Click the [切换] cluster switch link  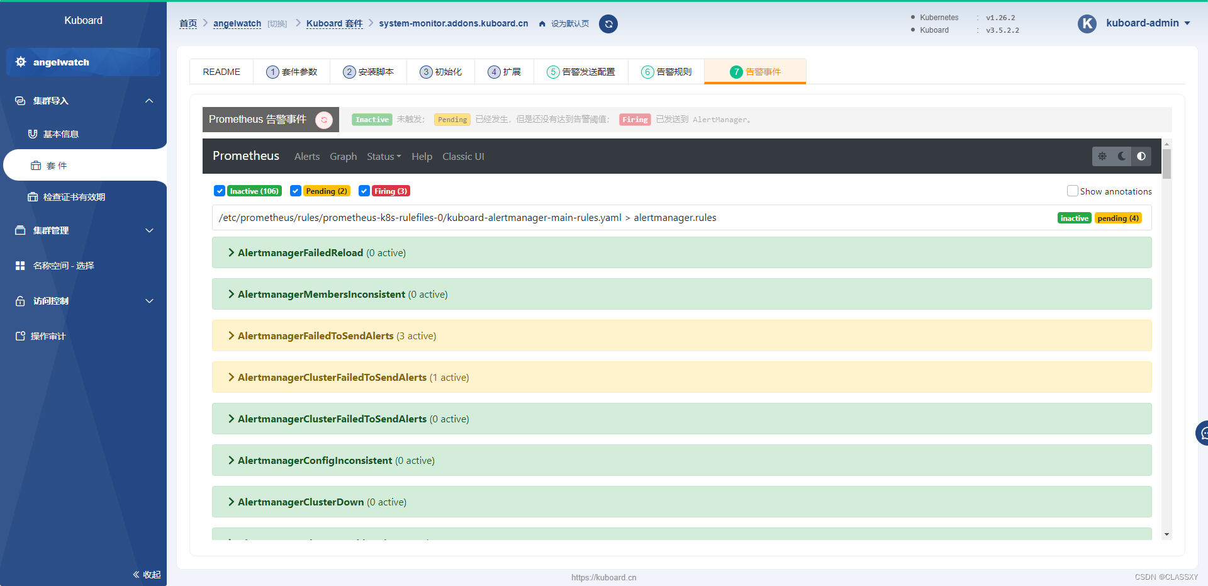point(277,24)
